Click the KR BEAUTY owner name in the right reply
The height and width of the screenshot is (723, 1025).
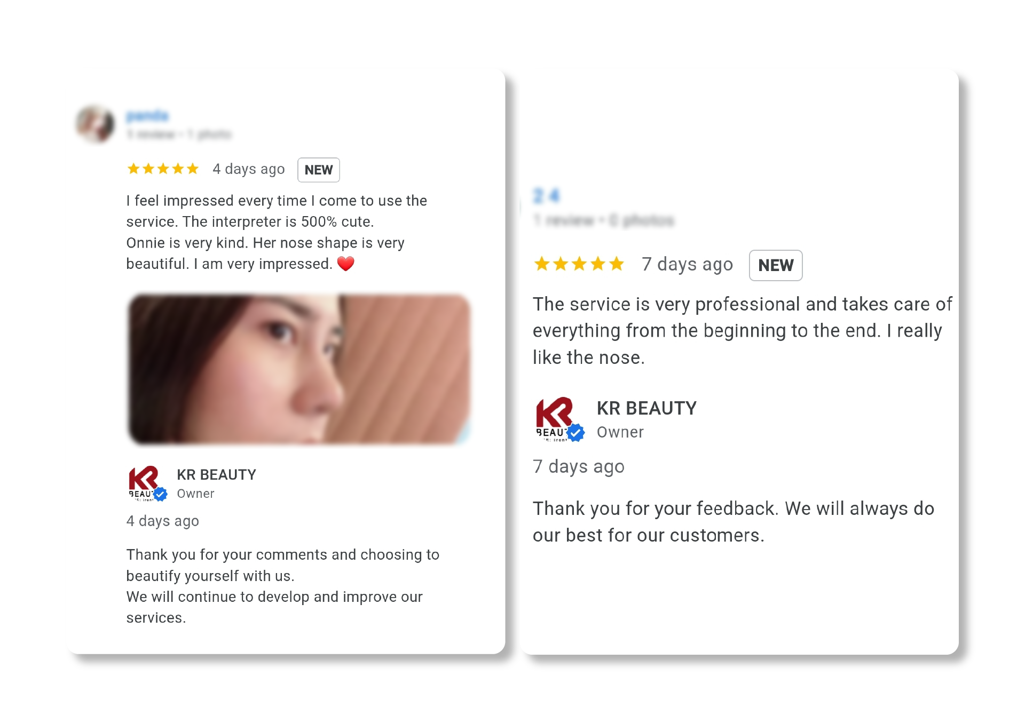646,408
